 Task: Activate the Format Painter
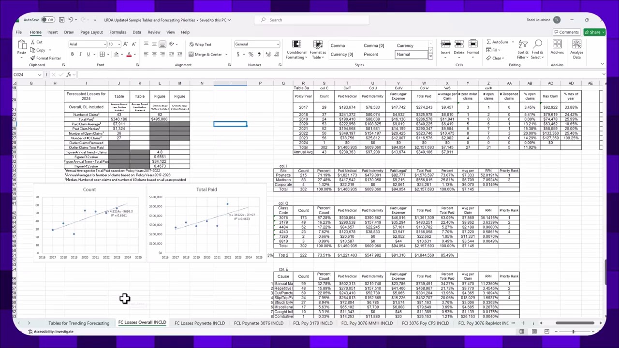pos(45,58)
